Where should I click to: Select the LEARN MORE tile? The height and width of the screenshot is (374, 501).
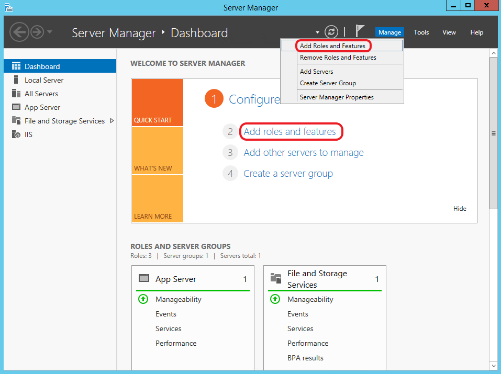pos(158,199)
